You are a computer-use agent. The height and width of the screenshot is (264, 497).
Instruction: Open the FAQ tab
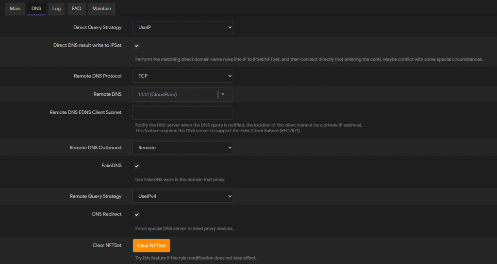76,9
